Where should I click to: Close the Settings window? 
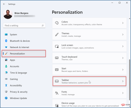tap(127, 3)
